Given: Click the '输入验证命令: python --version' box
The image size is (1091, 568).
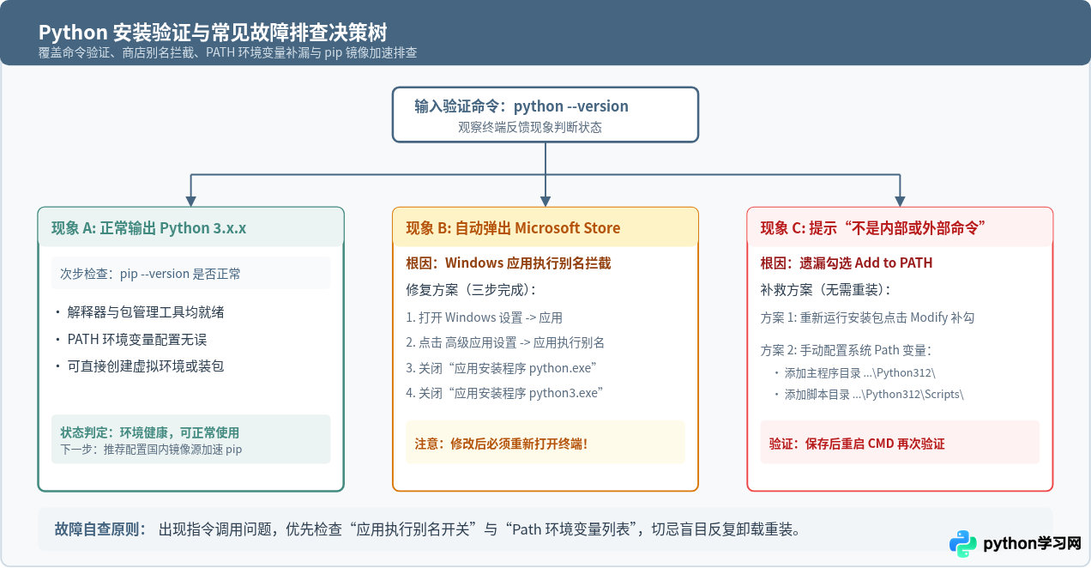Looking at the screenshot, I should (545, 115).
